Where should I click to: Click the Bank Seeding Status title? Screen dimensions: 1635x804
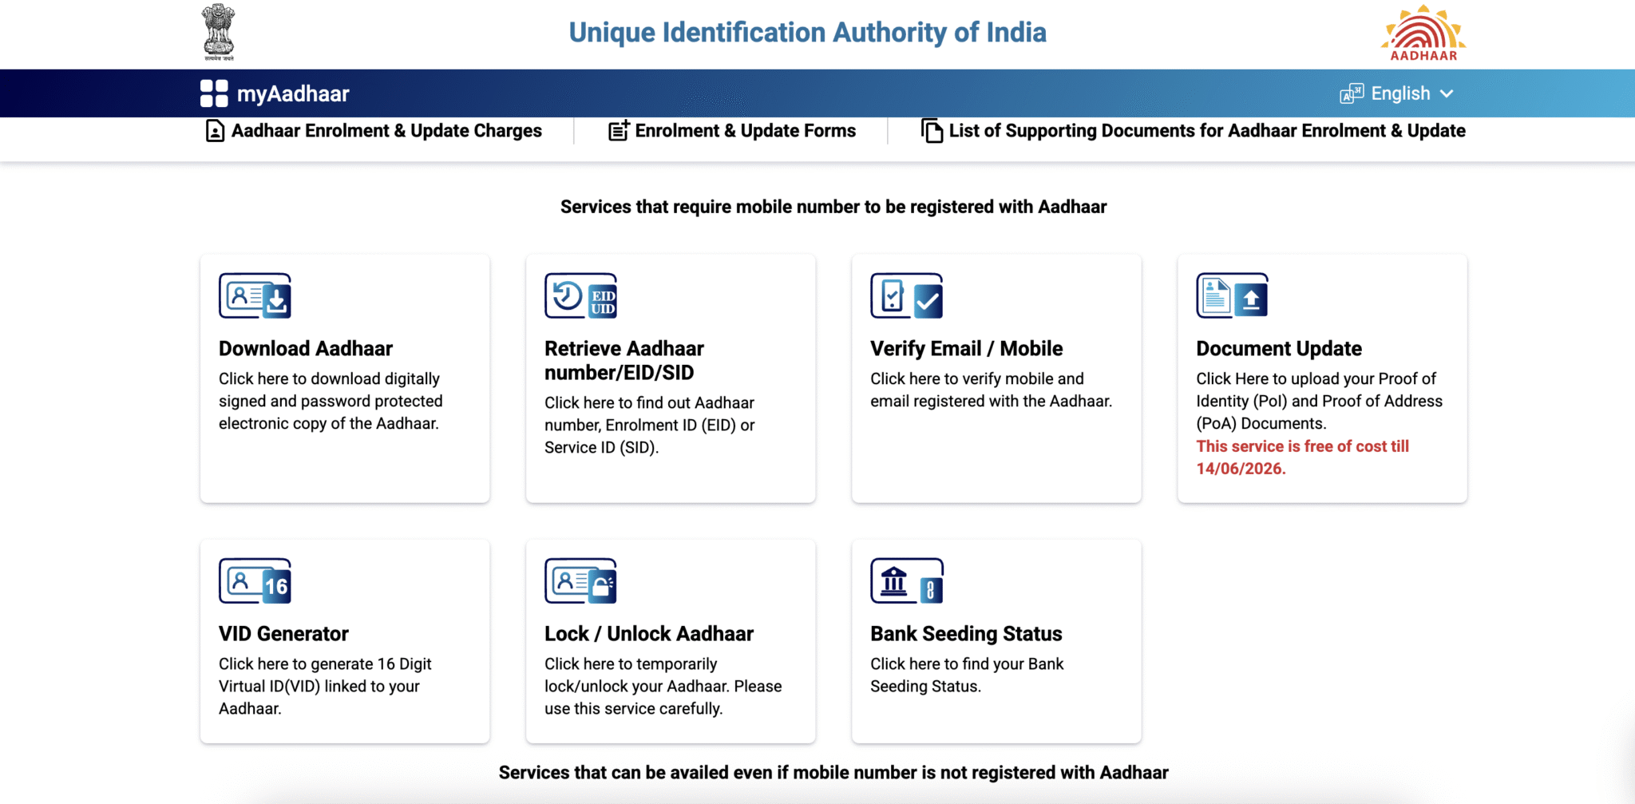966,634
